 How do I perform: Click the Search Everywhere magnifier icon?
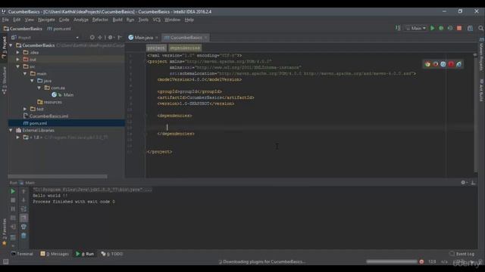(x=480, y=28)
